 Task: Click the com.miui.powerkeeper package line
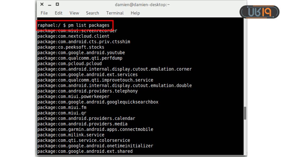[x=73, y=96]
